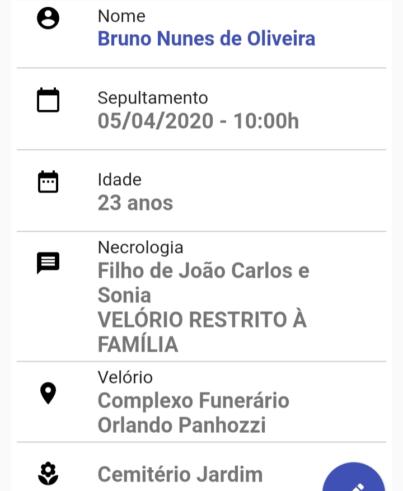Tap the blue floating edit pencil button

click(x=354, y=477)
